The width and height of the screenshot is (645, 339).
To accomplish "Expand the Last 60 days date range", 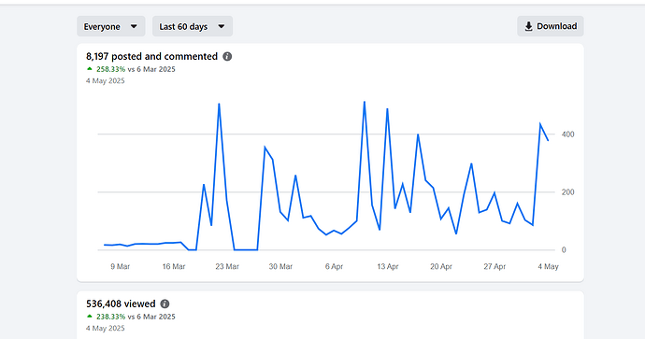I will coord(193,26).
